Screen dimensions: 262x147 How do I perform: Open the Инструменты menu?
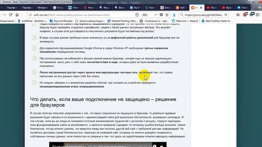pyautogui.click(x=52, y=2)
